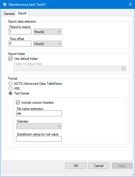Click the Substitution string for null value field

(39, 139)
